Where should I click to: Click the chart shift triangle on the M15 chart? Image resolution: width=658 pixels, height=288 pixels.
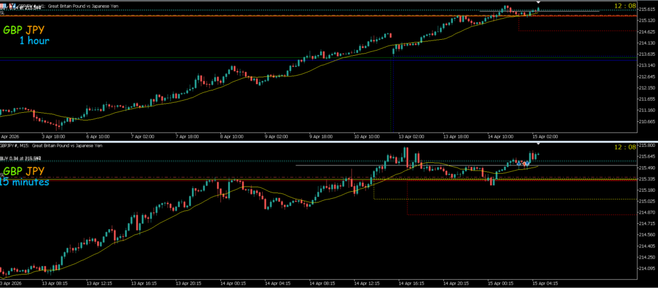point(538,146)
